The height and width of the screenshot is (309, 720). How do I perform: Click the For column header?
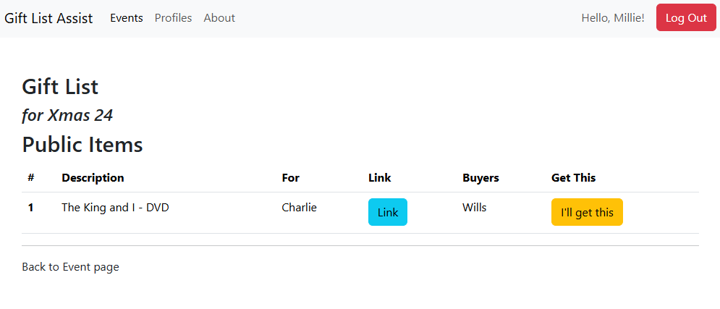(290, 178)
